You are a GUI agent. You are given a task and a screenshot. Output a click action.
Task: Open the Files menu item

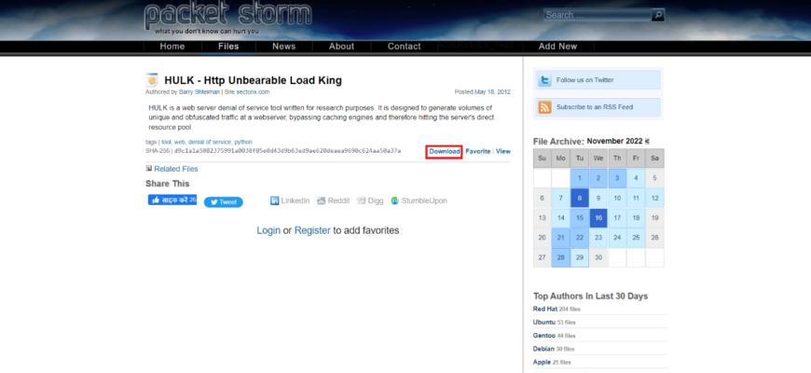[x=228, y=46]
